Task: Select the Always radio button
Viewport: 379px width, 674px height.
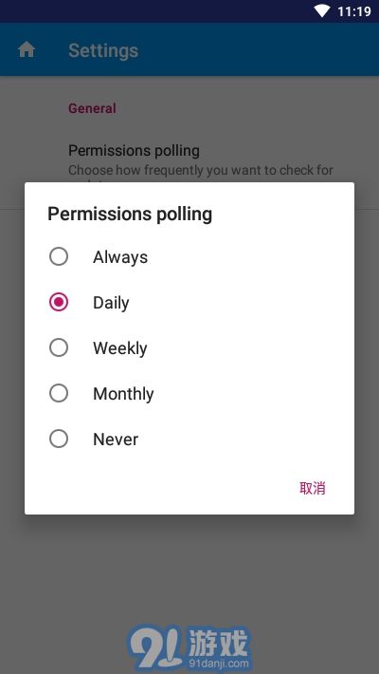Action: coord(59,257)
